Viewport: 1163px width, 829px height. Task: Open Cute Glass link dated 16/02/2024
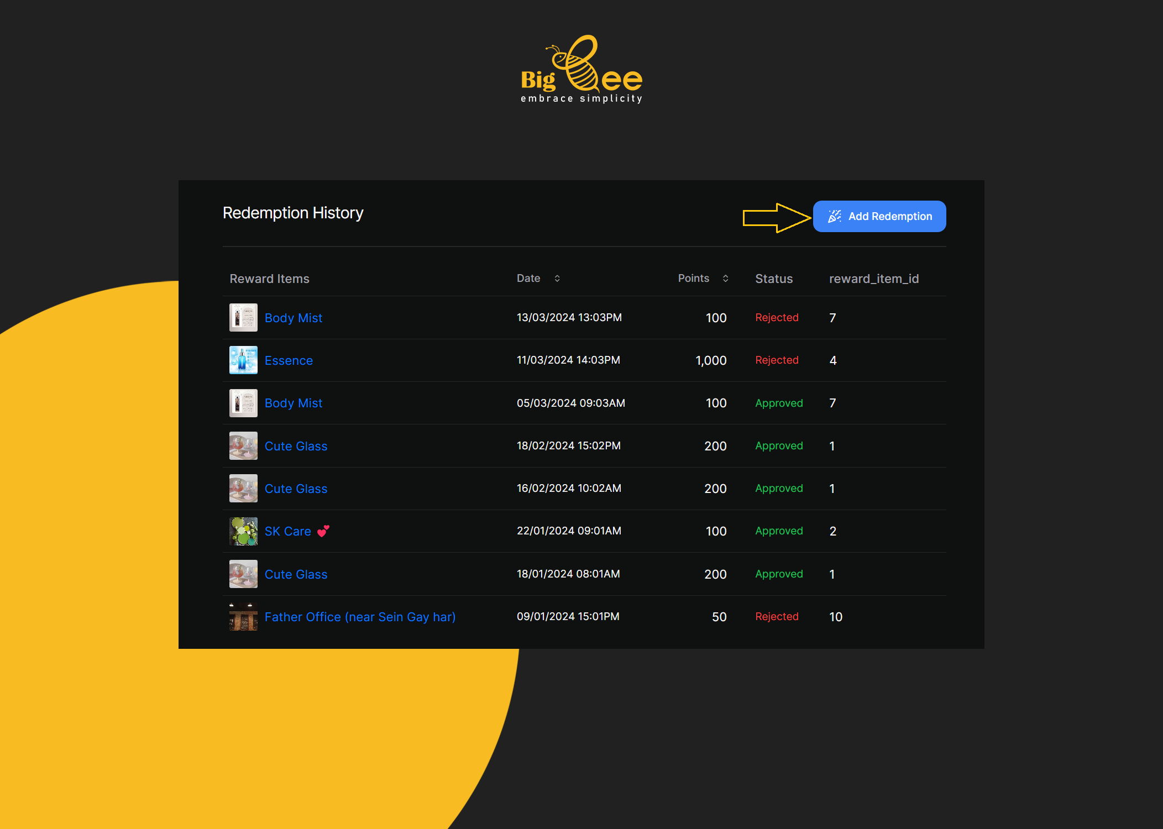[x=296, y=489]
